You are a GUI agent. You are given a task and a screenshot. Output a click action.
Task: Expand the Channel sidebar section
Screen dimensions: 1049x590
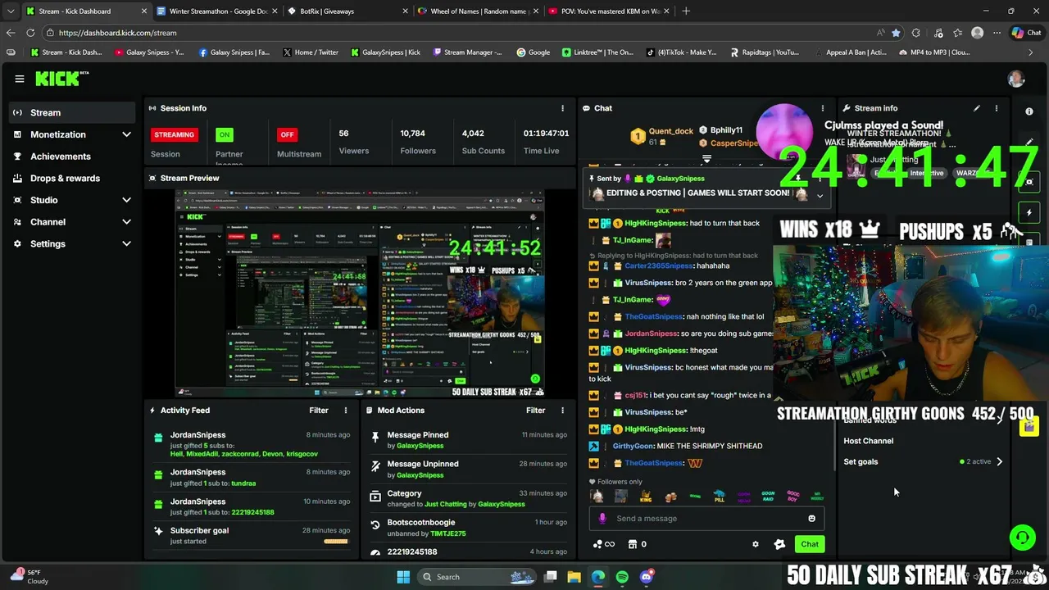pos(73,222)
